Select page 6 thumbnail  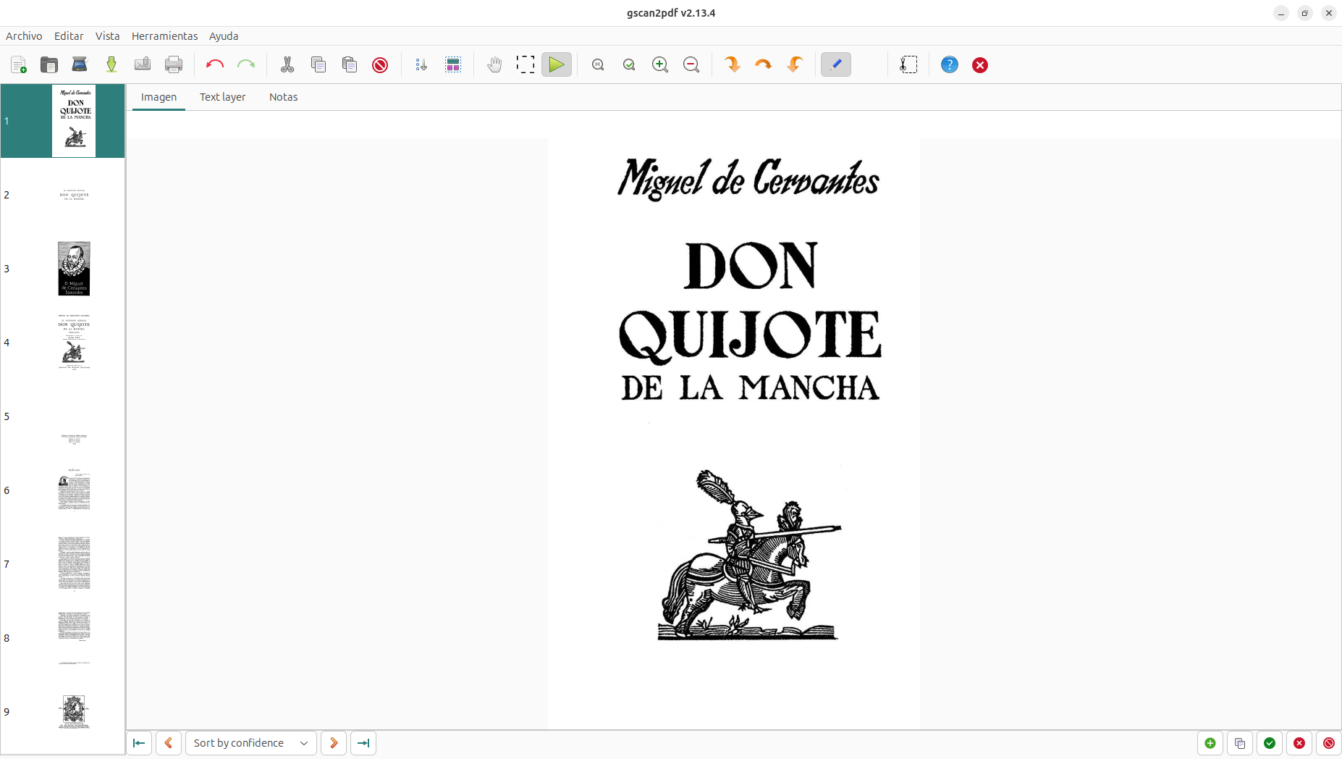pos(74,490)
